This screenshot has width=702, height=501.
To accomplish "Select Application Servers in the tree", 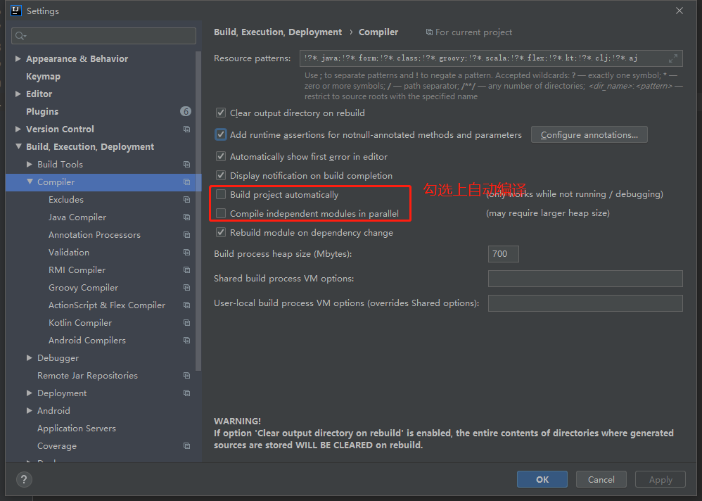I will point(77,429).
